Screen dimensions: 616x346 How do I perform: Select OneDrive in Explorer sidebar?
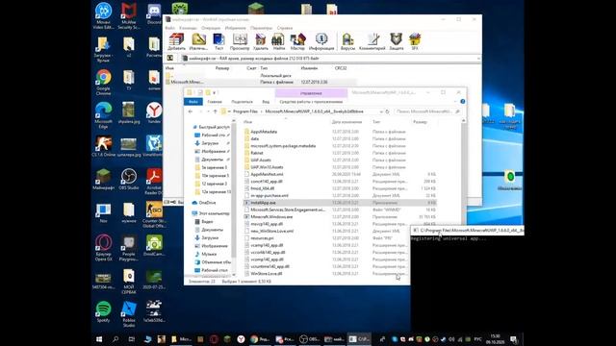click(204, 203)
